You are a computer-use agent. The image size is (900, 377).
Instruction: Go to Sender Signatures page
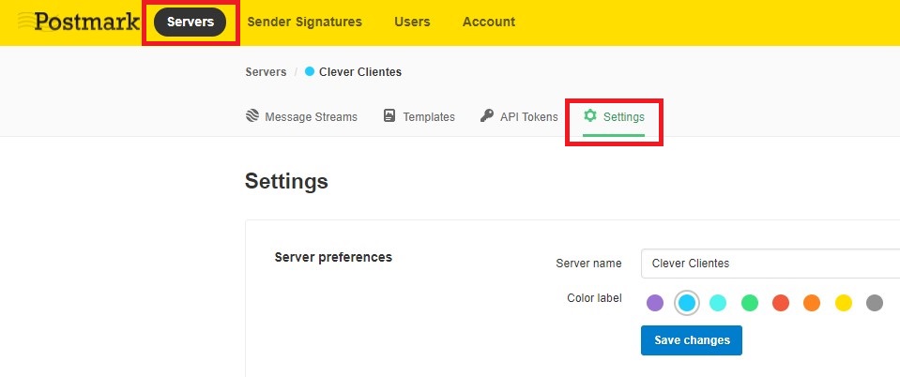304,22
